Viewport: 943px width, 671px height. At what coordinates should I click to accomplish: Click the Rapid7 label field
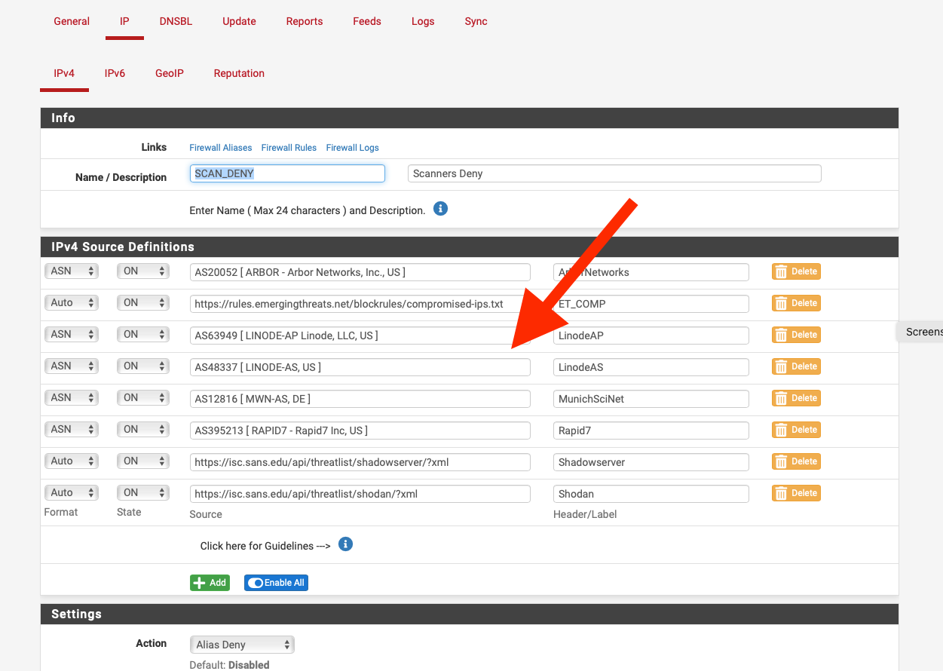651,430
